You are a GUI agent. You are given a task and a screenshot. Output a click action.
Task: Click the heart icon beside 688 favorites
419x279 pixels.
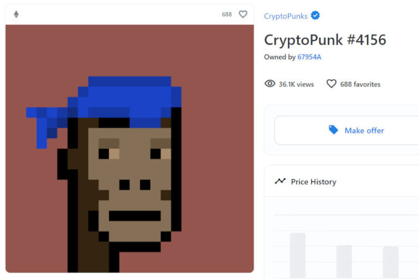click(x=331, y=84)
